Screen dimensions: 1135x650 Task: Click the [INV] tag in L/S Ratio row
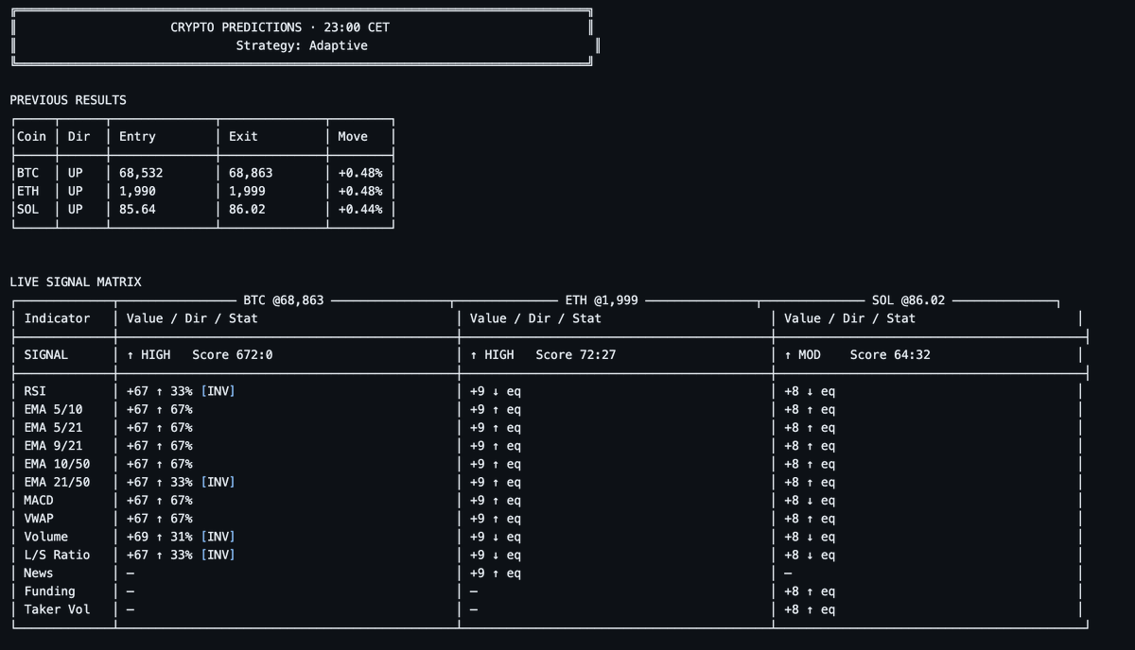tap(218, 555)
